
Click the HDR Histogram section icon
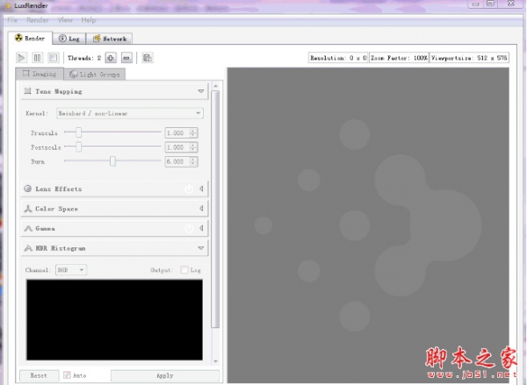click(28, 248)
